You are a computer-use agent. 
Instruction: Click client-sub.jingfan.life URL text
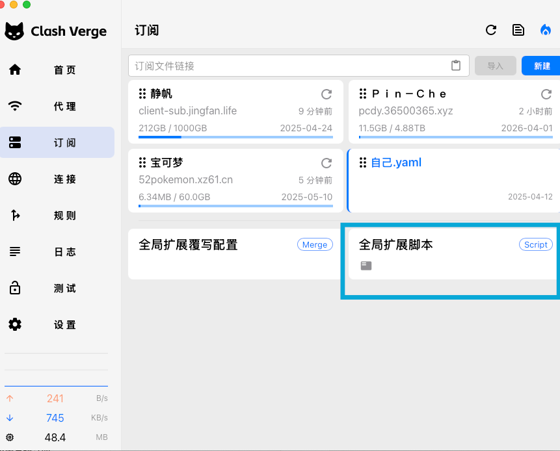(x=187, y=111)
